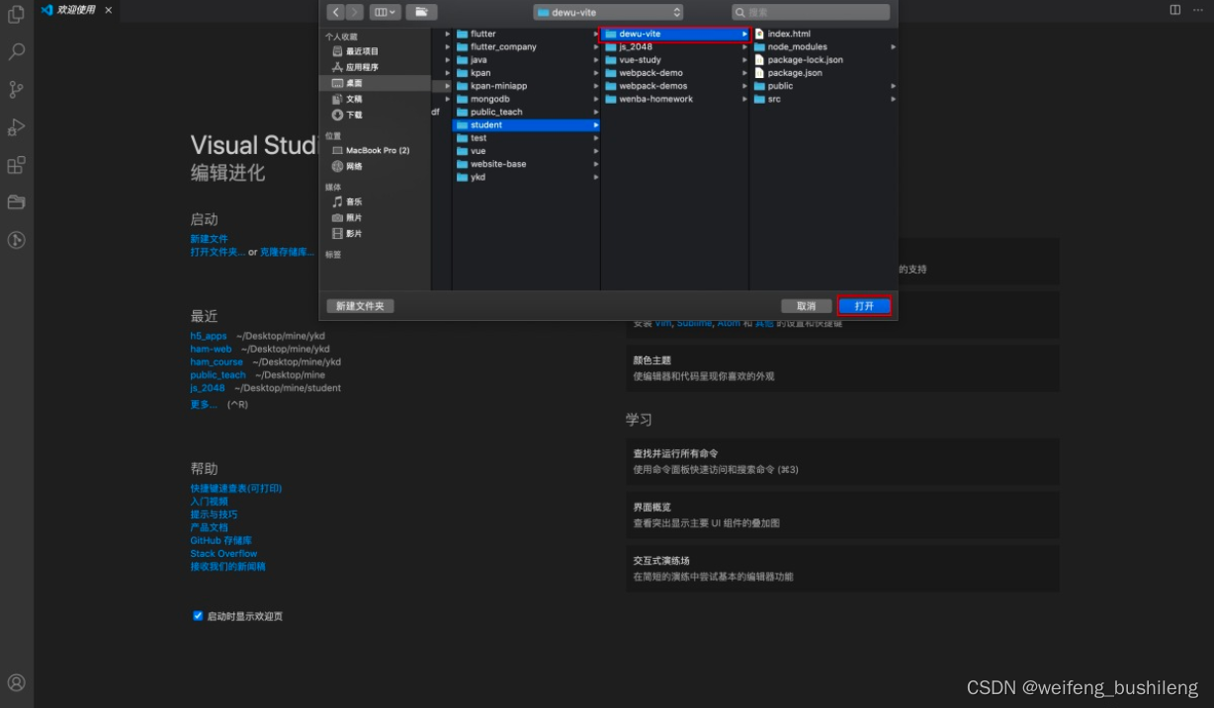This screenshot has height=708, width=1214.
Task: Expand the ykd folder arrow
Action: tap(596, 177)
